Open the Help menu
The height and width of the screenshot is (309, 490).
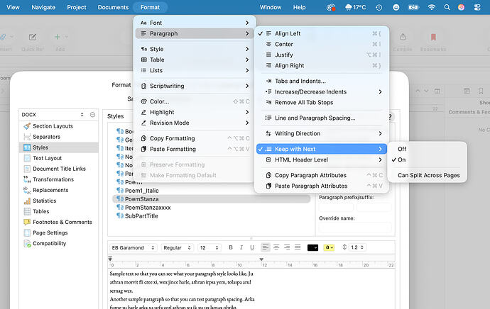point(299,7)
